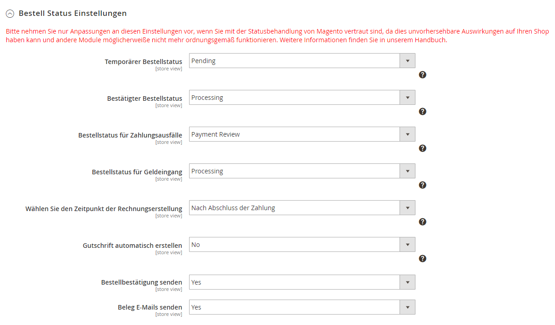This screenshot has width=555, height=325.
Task: Click the Gutschrift automatisch erstellen label
Action: (x=132, y=246)
